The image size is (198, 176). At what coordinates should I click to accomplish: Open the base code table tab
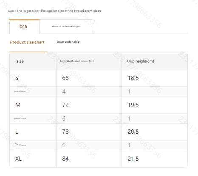68,42
